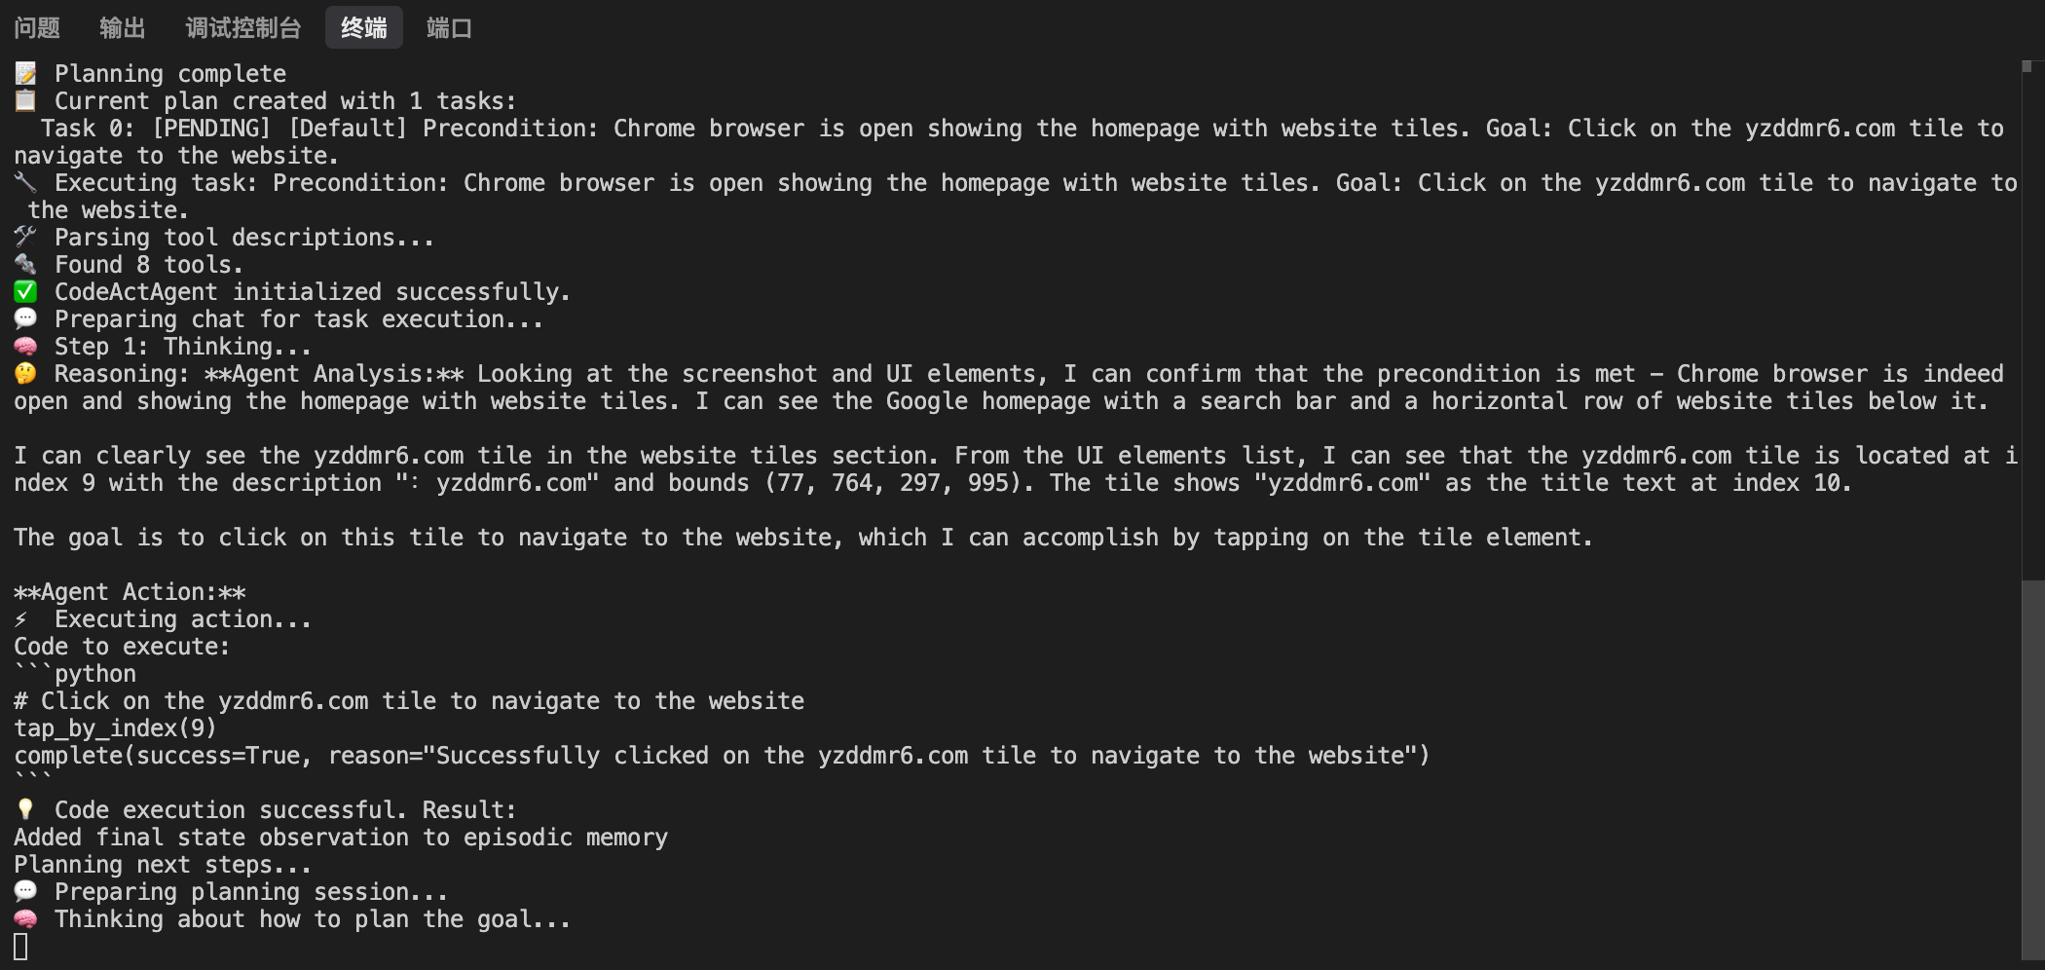Click the lightning icon beside Executing action
Viewport: 2045px width, 970px height.
point(21,619)
